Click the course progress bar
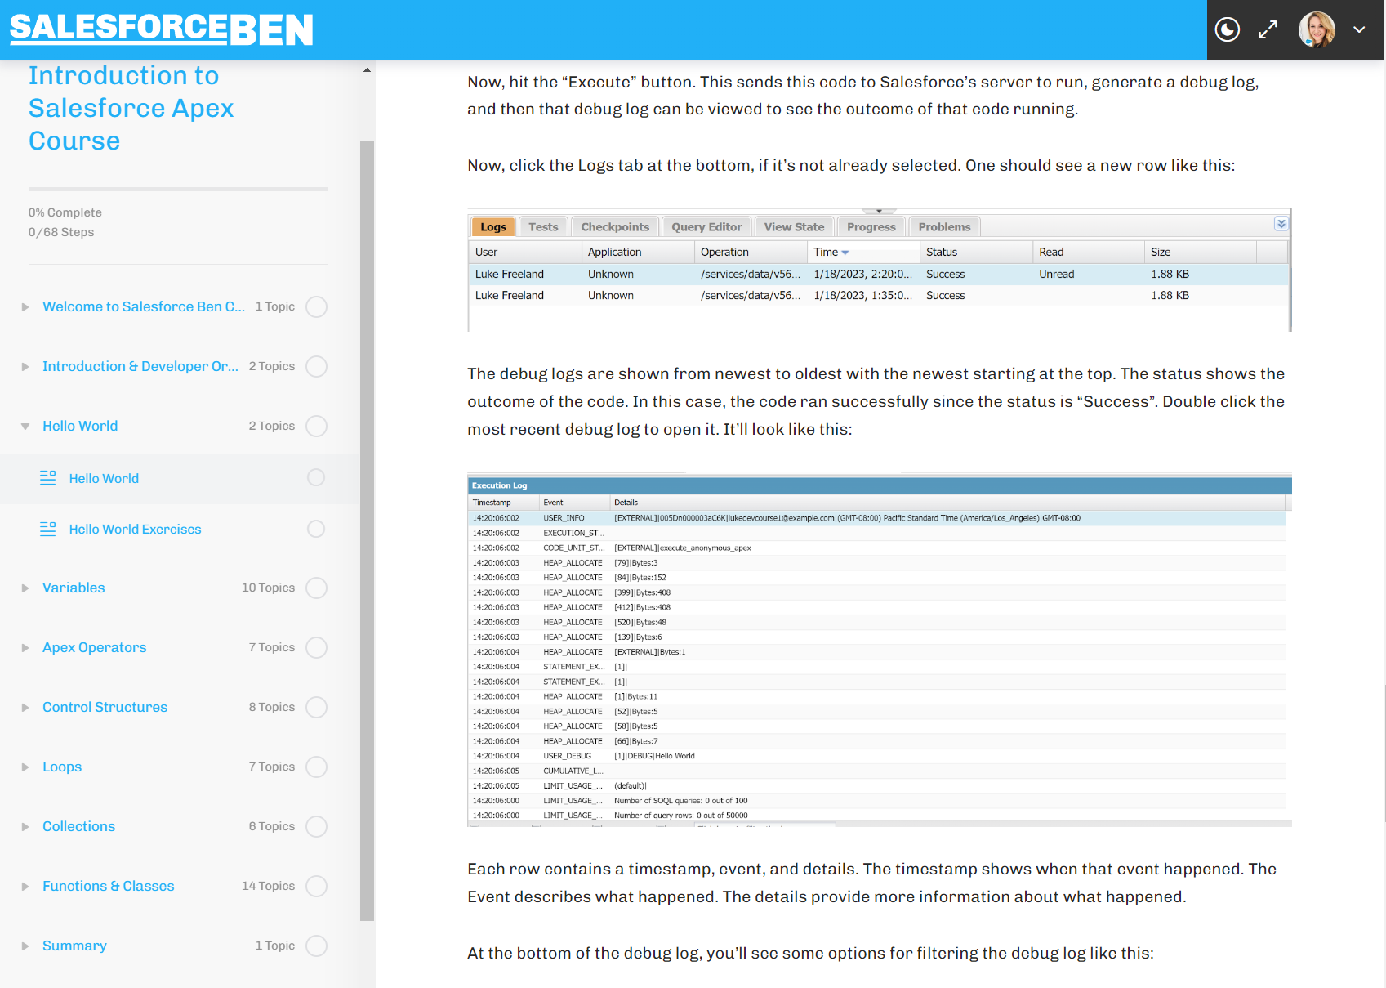Viewport: 1386px width, 988px height. 178,189
